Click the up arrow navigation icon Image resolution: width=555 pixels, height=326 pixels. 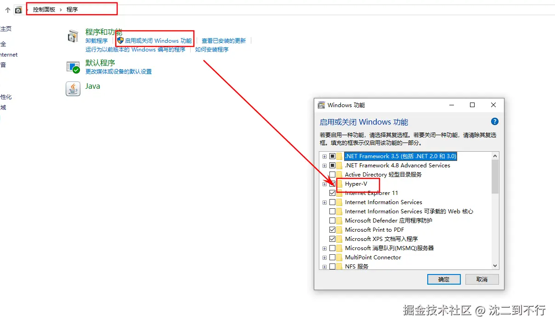tap(7, 9)
